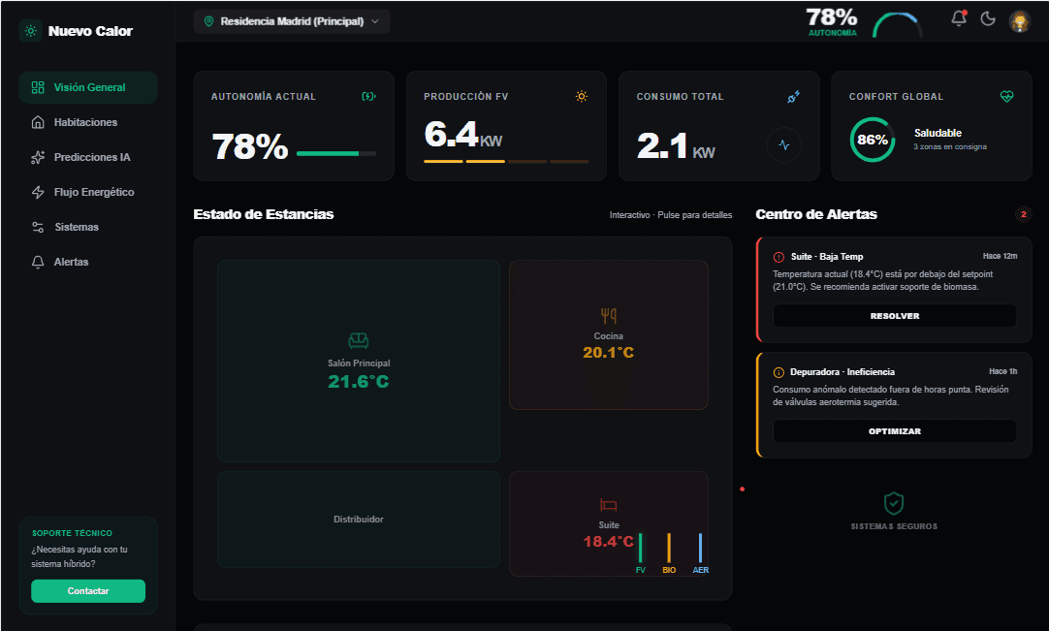Navigate to Sistemas
The image size is (1049, 631).
click(88, 227)
